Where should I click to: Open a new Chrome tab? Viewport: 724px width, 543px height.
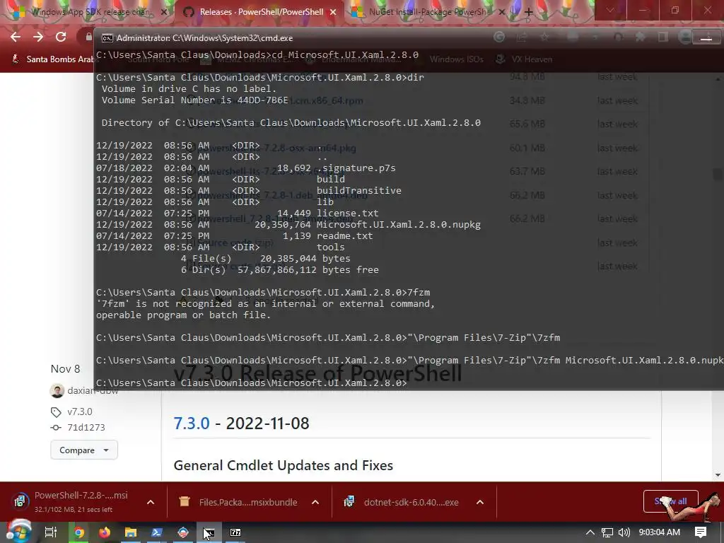pyautogui.click(x=529, y=12)
